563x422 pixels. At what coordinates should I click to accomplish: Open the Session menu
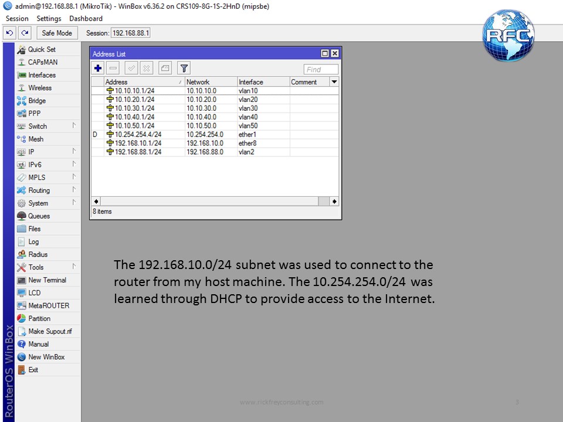click(16, 18)
